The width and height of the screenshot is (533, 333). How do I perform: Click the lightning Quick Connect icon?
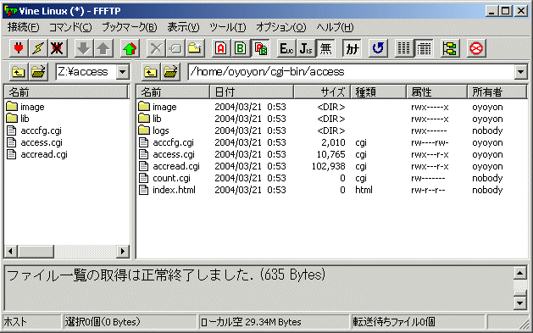[x=38, y=48]
